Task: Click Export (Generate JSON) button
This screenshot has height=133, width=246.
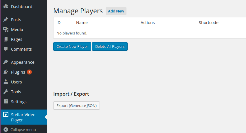Action: (x=77, y=105)
